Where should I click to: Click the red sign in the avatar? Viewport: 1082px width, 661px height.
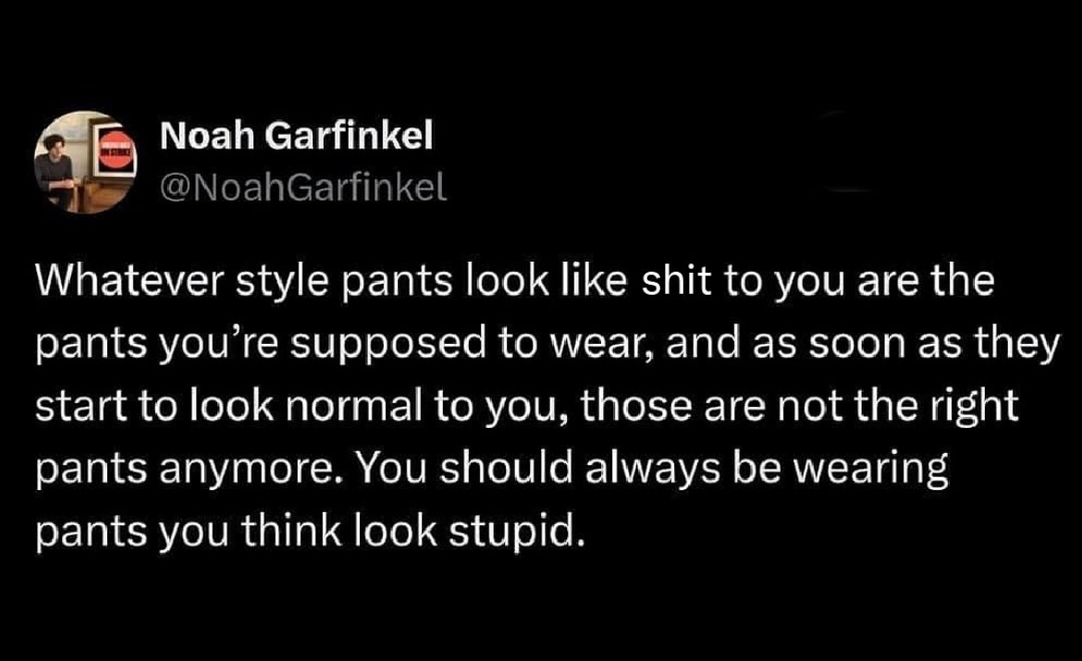116,155
